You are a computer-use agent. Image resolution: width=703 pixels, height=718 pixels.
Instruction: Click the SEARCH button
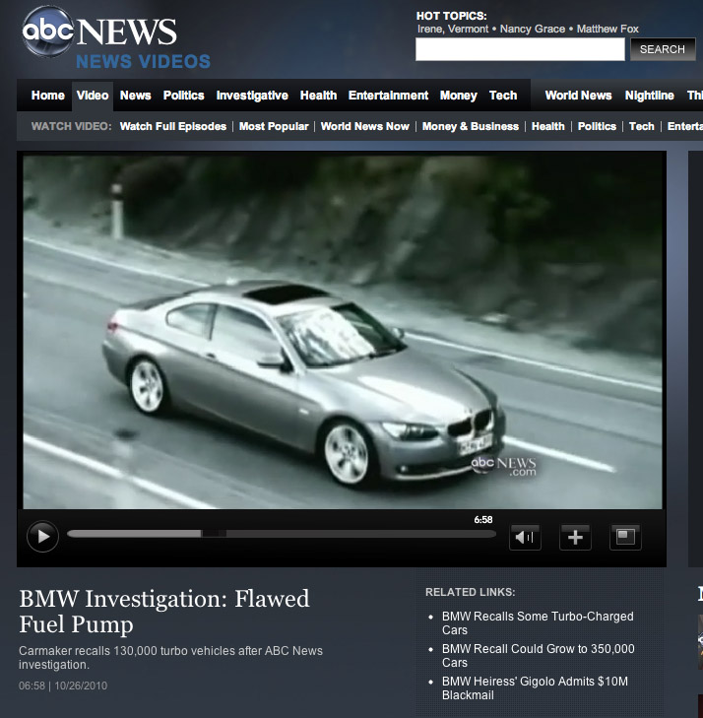click(x=663, y=49)
